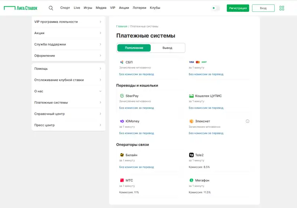Open the search magnifier icon
Image resolution: width=297 pixels, height=208 pixels.
point(51,8)
